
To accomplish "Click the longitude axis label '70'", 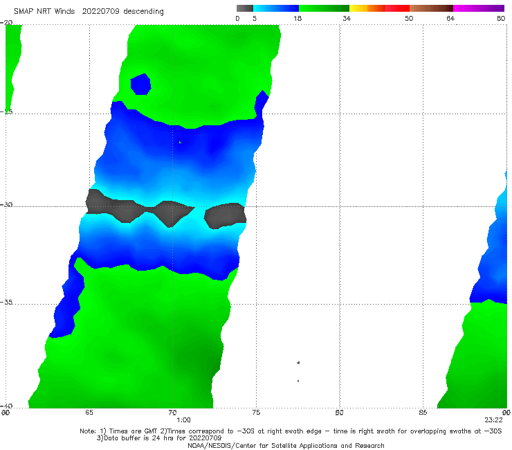I will [172, 413].
